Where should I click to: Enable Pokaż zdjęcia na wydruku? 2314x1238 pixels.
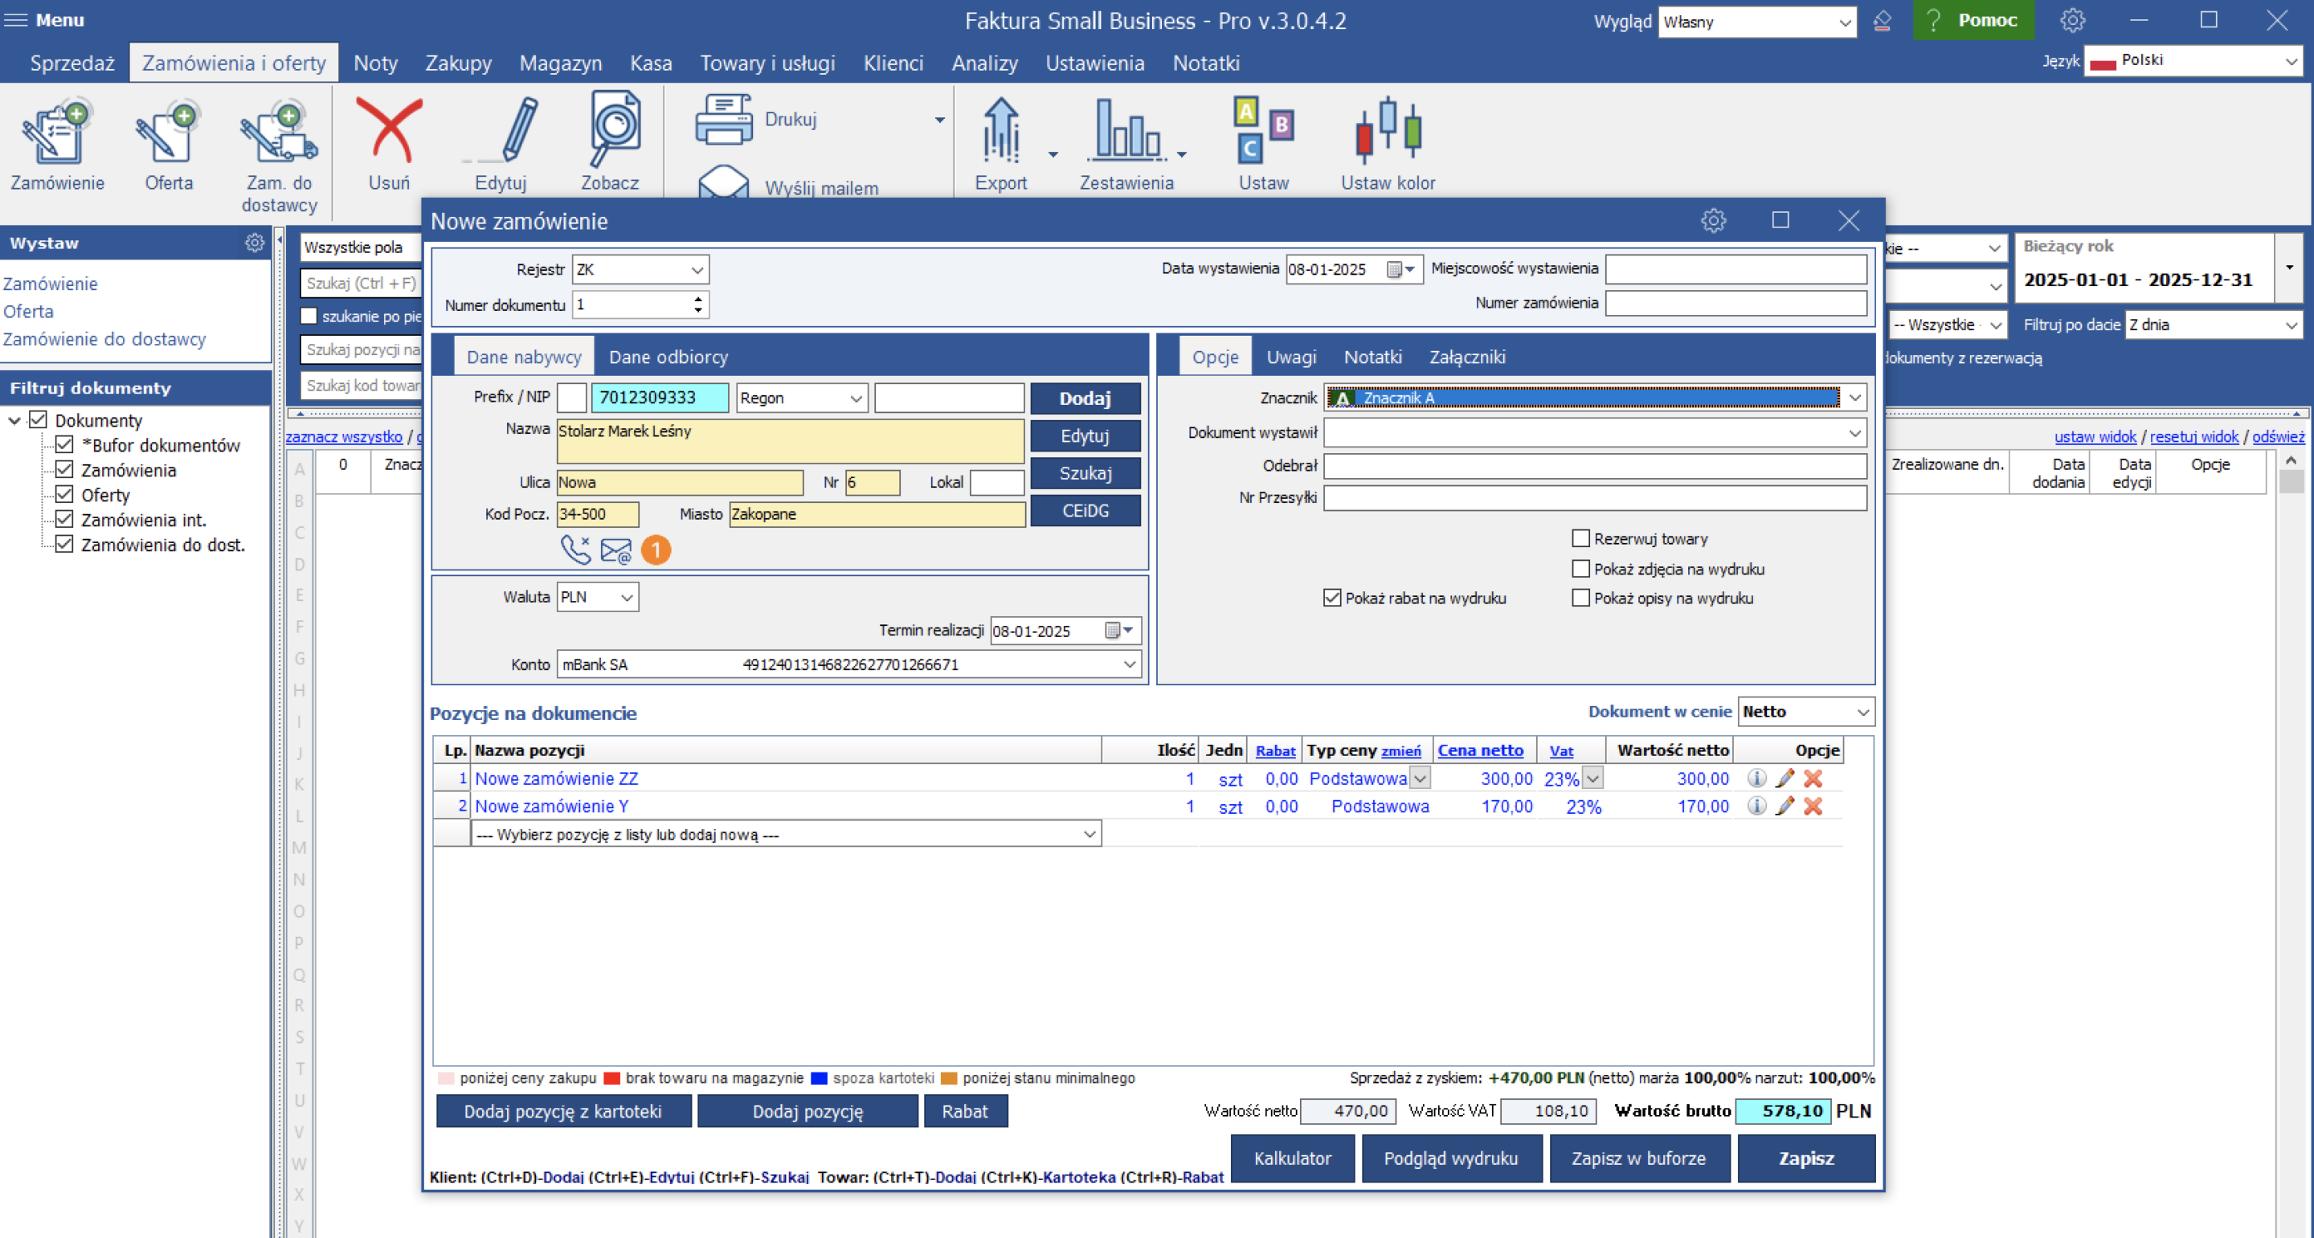pos(1581,569)
